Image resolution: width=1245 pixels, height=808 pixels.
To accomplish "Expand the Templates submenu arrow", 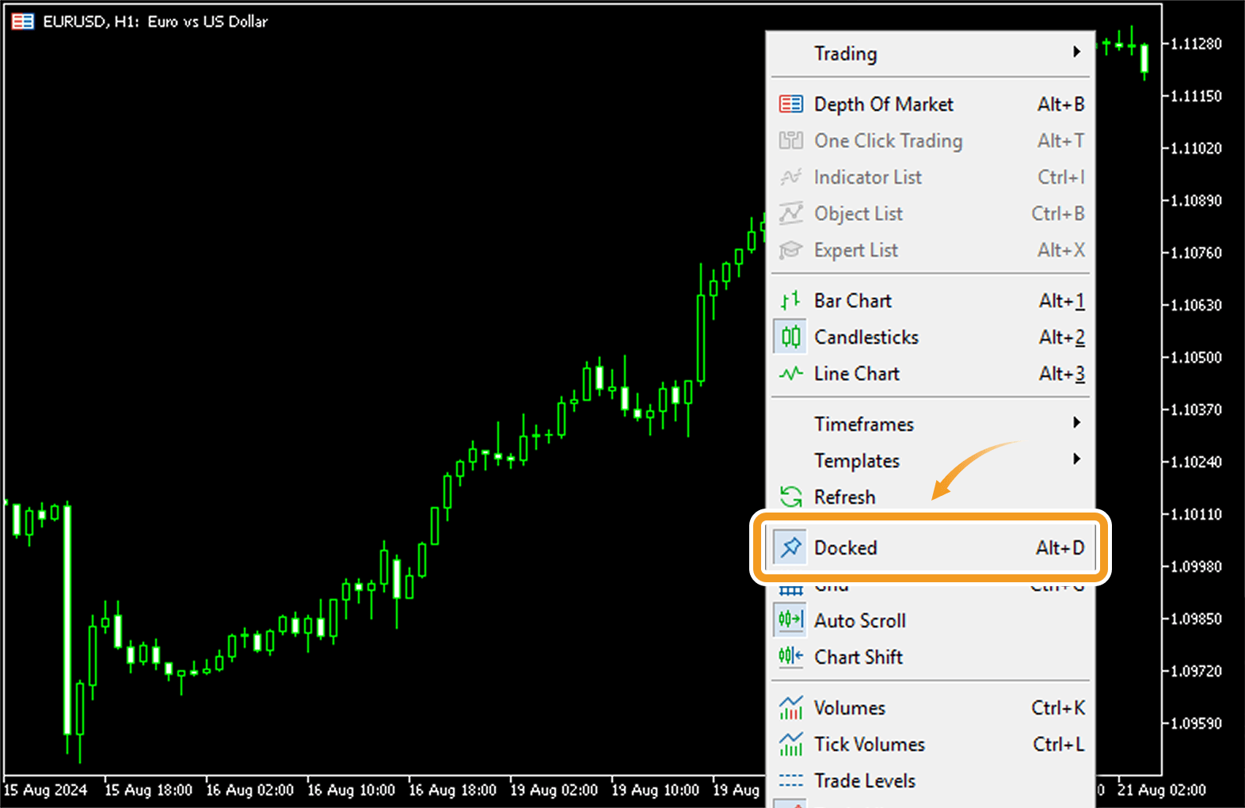I will pyautogui.click(x=1076, y=459).
